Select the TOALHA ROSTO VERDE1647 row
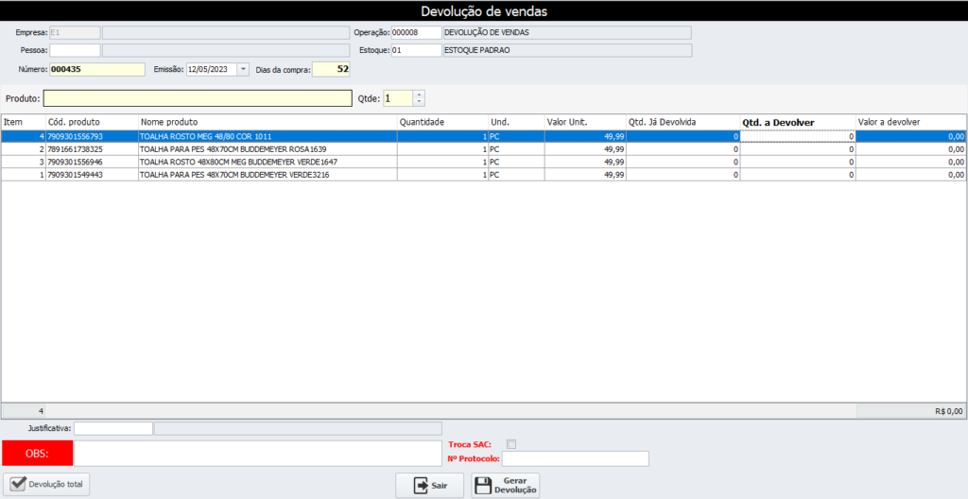This screenshot has height=499, width=968. coord(267,162)
